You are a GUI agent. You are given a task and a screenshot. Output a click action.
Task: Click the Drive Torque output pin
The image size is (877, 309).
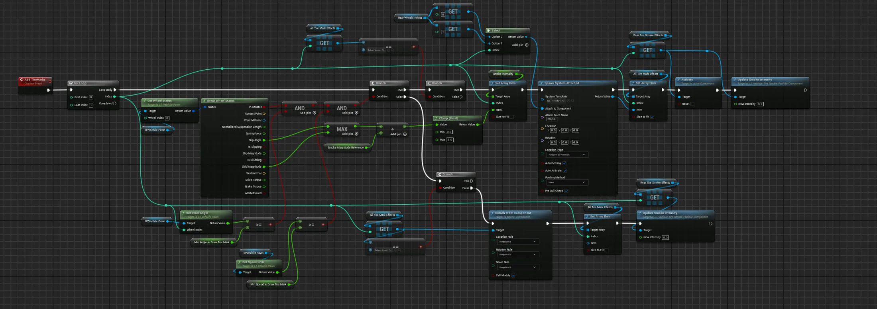(264, 180)
